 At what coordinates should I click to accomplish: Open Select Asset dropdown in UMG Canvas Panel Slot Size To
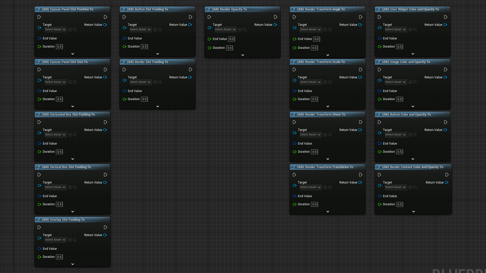click(55, 82)
